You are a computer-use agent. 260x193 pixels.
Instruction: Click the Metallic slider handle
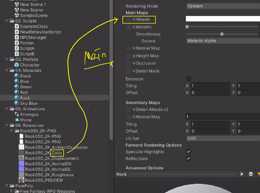click(187, 27)
